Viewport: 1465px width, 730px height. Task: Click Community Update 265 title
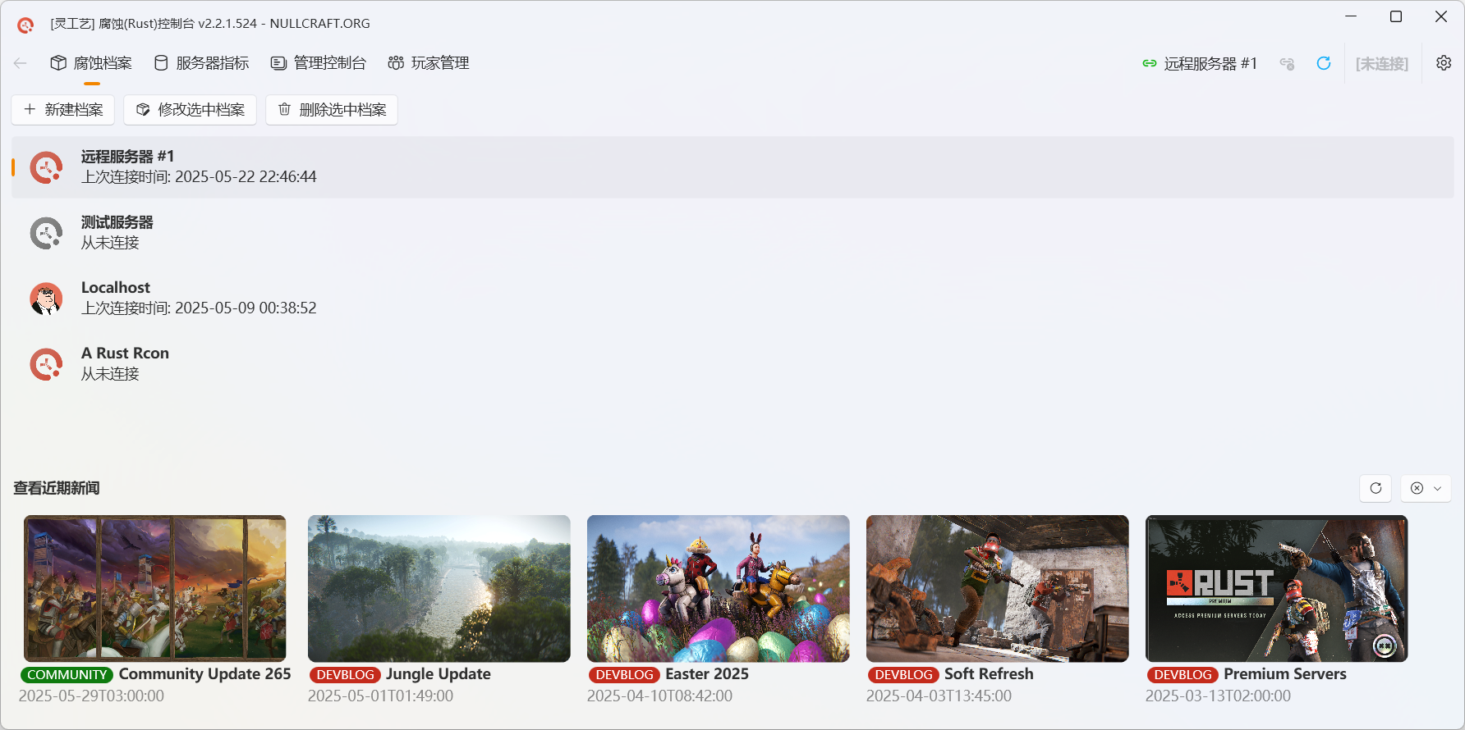point(205,674)
